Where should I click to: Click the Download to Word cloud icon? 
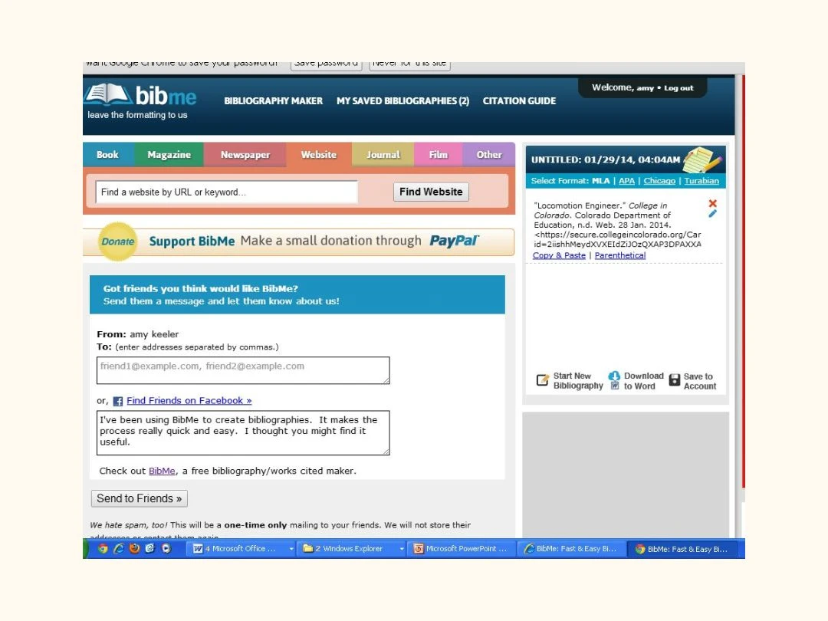614,376
